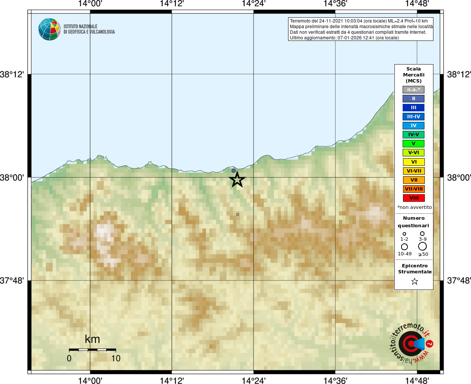
Task: Click the 'Mappa preliminare delle intensità' line
Action: pos(361,27)
